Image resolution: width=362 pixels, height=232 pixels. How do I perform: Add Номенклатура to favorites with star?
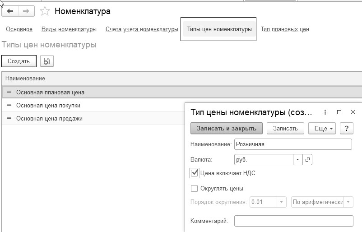click(x=45, y=11)
